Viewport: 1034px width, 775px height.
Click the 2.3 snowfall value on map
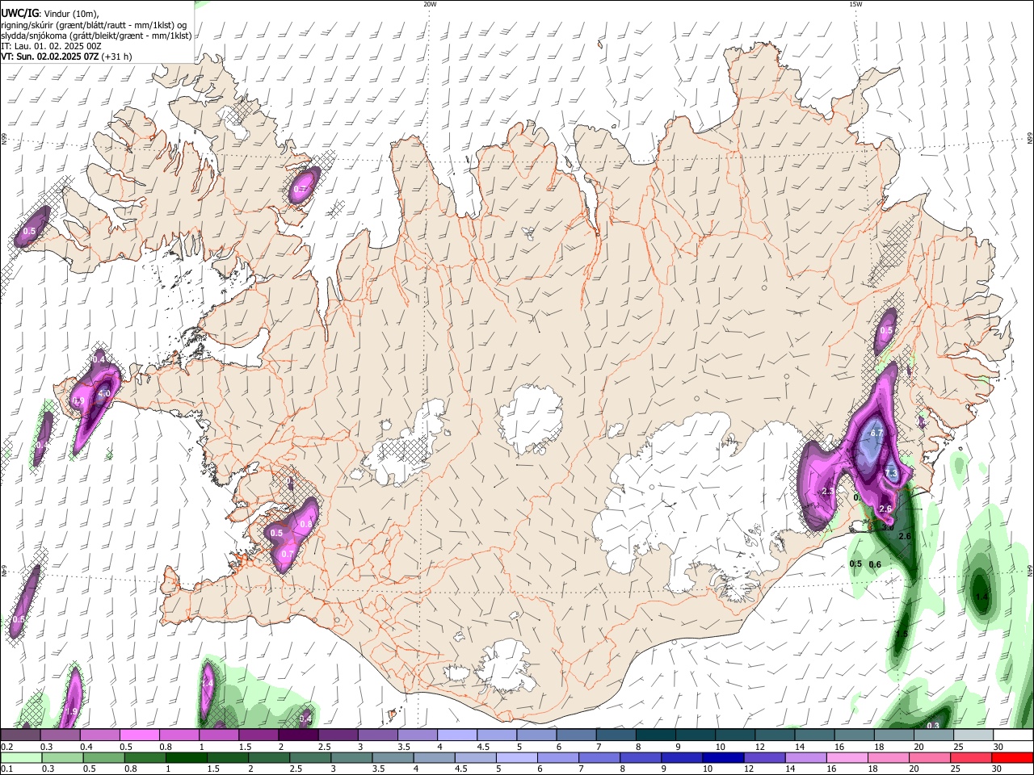point(827,492)
